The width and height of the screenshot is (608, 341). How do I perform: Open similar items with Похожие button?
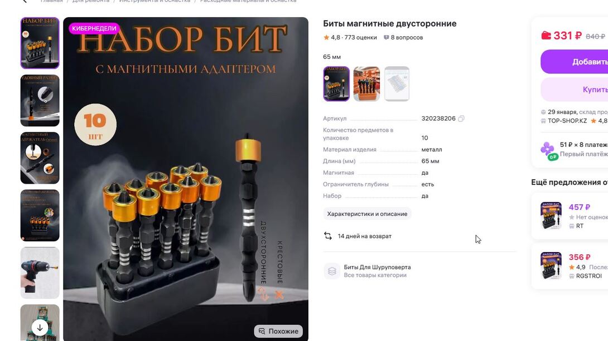pyautogui.click(x=278, y=331)
